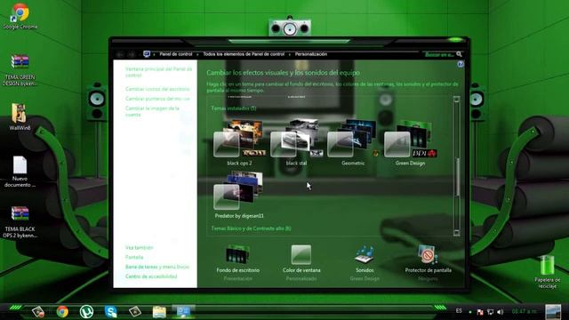Select Nuevo documento file on desktop
Screen dimensions: 569x320
tap(20, 172)
